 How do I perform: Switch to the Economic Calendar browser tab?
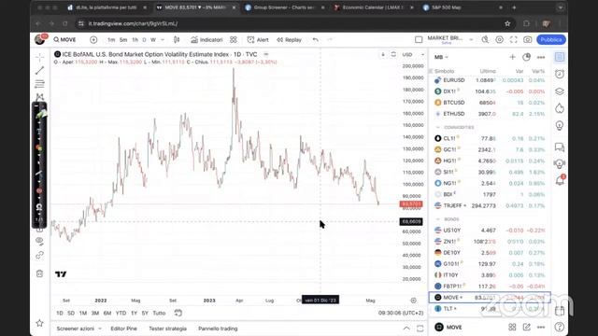click(373, 7)
